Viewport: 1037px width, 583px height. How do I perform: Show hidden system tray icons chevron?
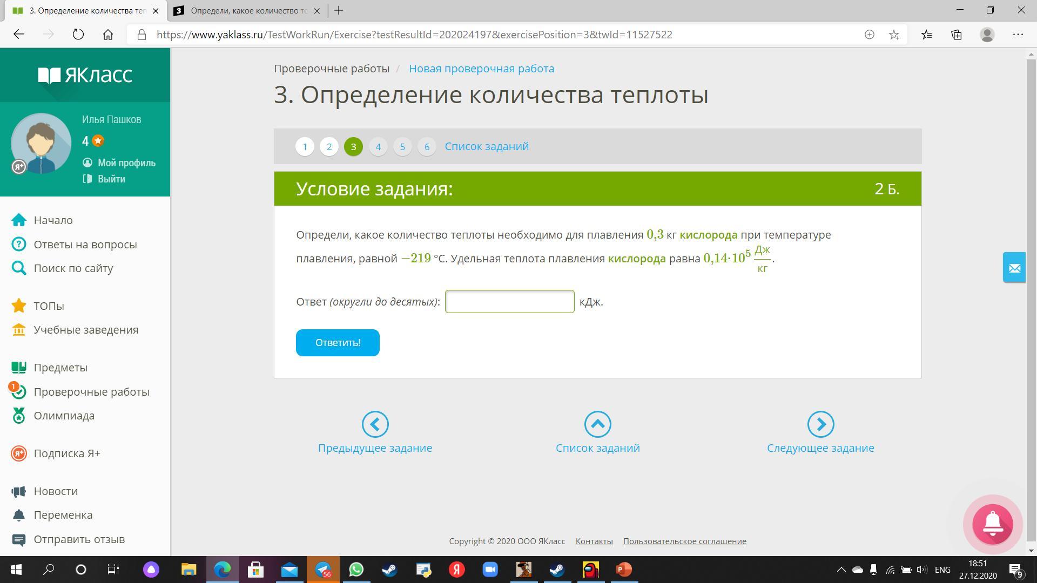tap(841, 570)
